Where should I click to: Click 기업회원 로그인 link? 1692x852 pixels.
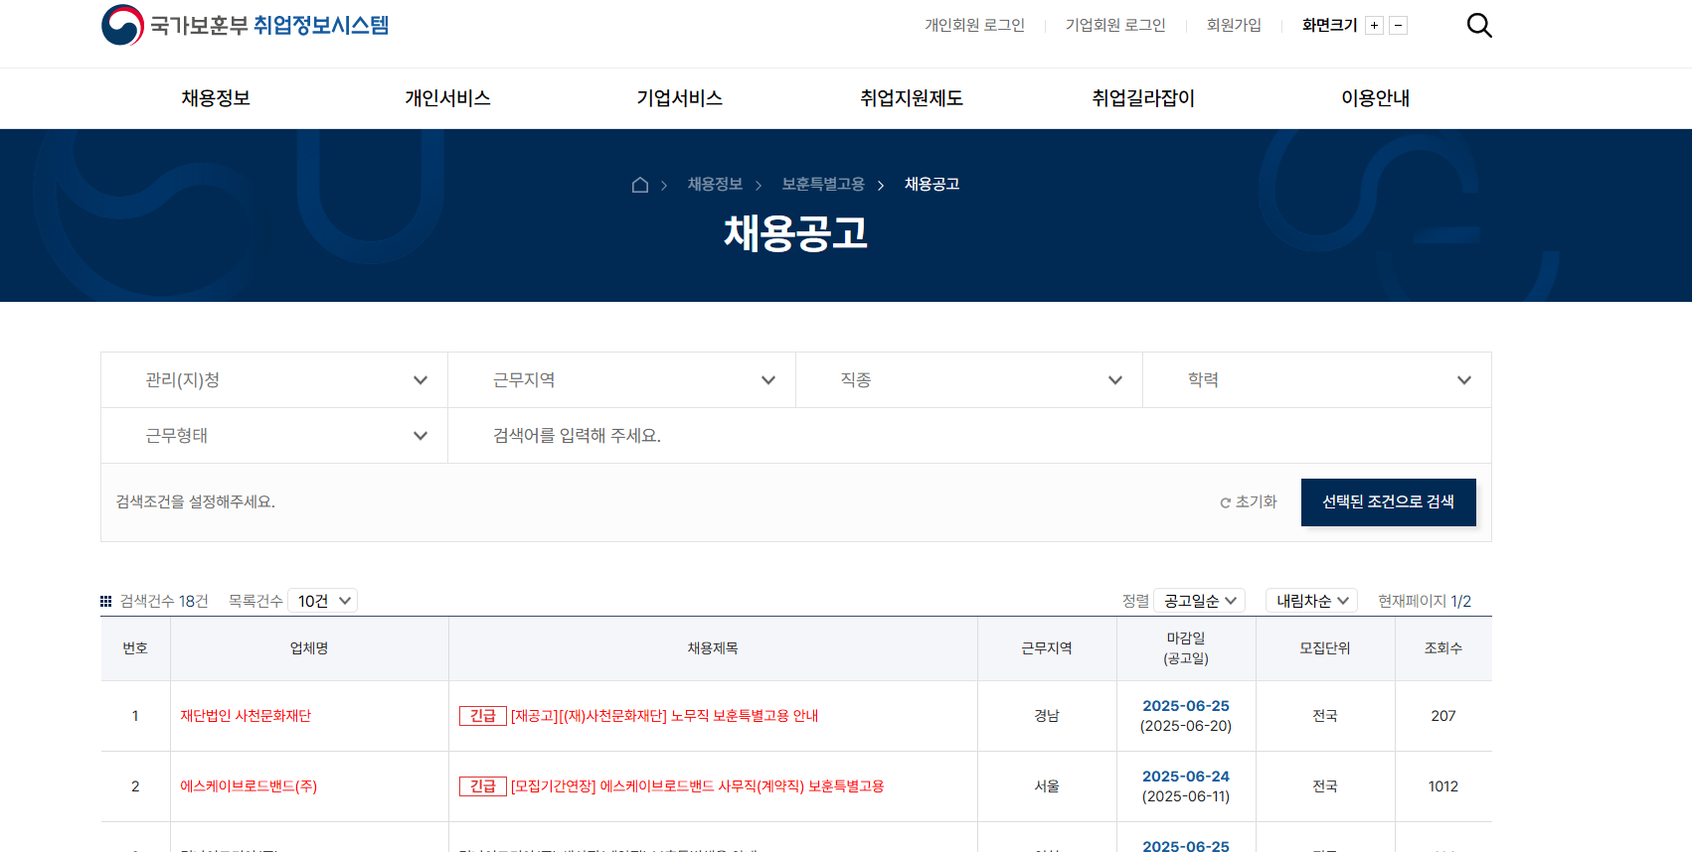click(x=1115, y=25)
